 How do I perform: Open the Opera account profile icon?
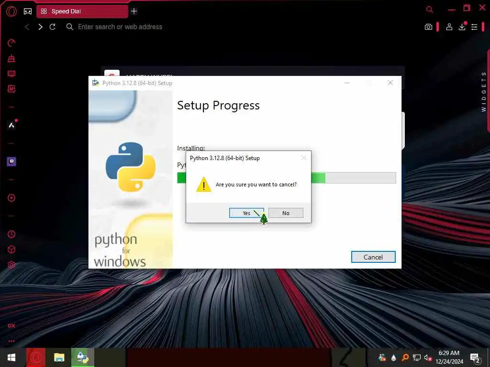[x=449, y=27]
